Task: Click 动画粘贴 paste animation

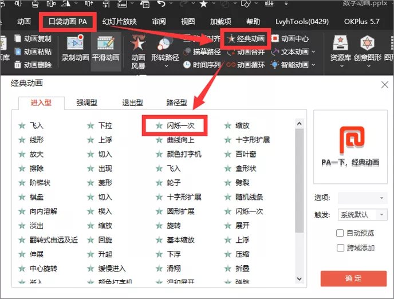Action: pos(33,52)
